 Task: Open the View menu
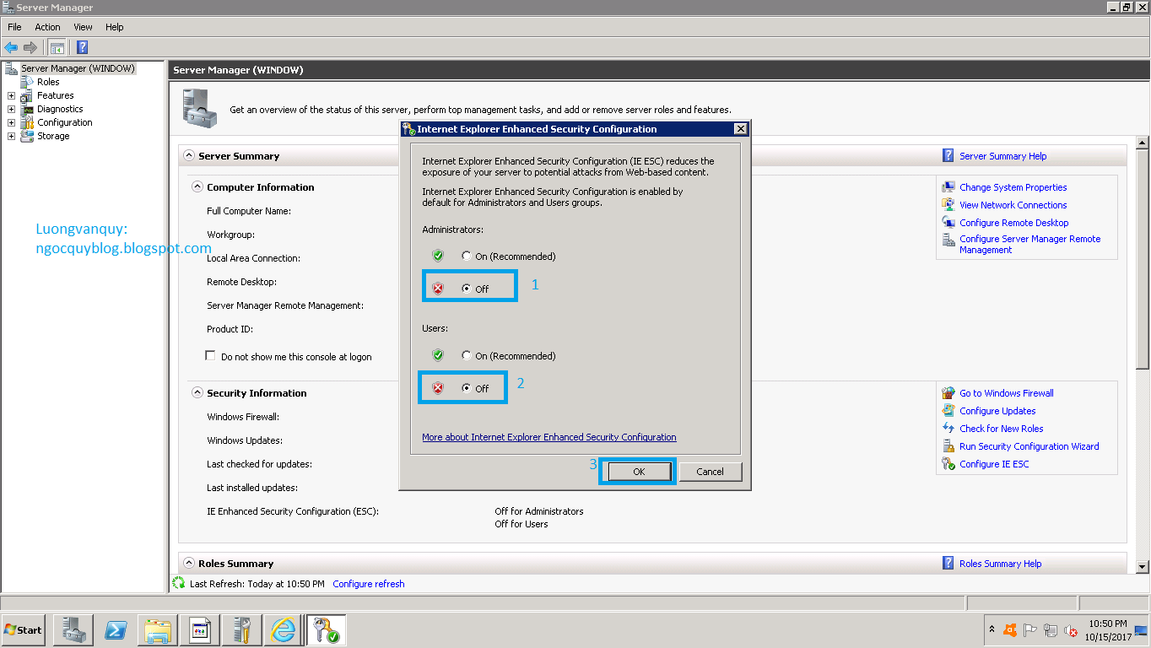coord(82,26)
